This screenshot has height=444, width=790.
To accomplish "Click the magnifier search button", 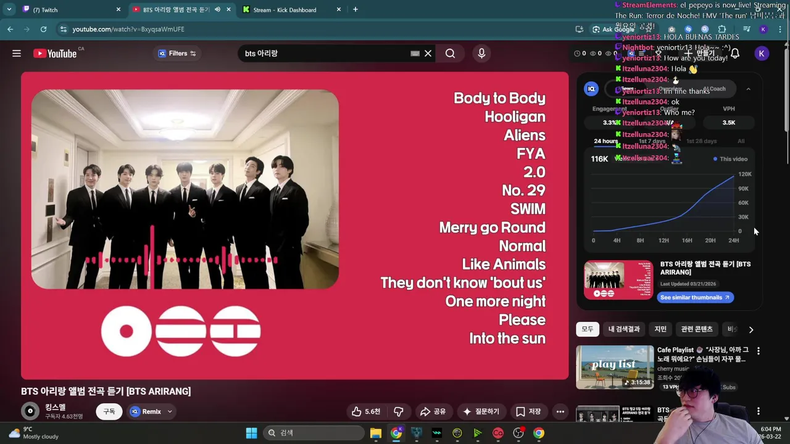I will click(450, 54).
